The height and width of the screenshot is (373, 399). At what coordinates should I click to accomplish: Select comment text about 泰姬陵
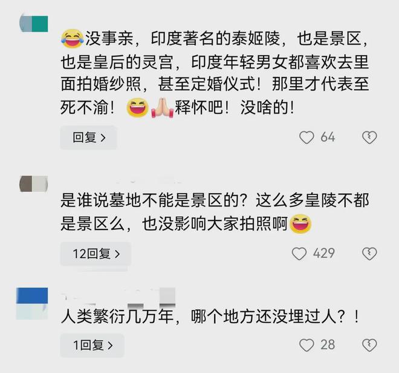215,73
